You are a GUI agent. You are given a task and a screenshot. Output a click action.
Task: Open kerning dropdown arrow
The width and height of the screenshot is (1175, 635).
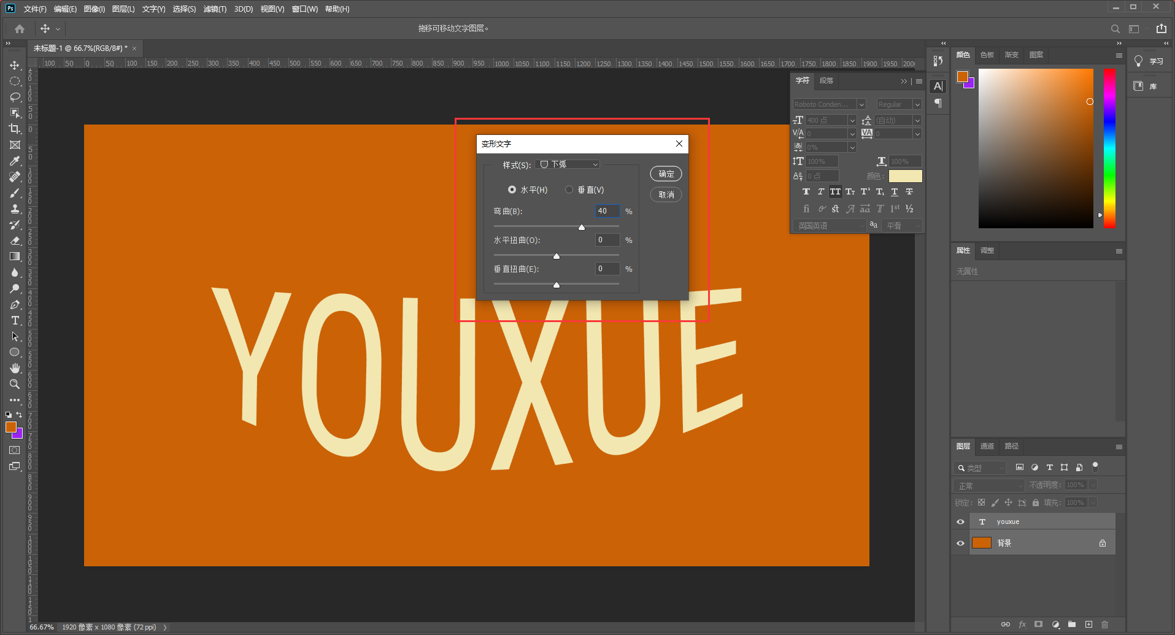pos(852,134)
